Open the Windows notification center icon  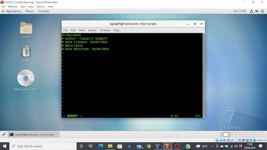(x=260, y=146)
